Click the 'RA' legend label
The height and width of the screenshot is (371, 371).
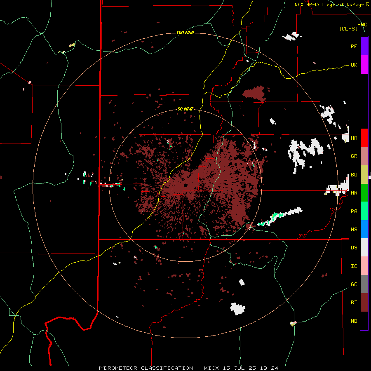point(354,211)
